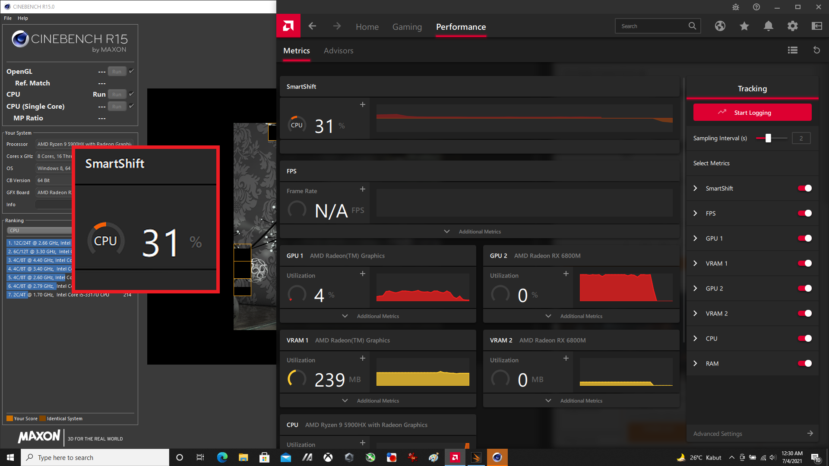The width and height of the screenshot is (829, 466).
Task: Click the bug report icon in title bar
Action: coord(736,7)
